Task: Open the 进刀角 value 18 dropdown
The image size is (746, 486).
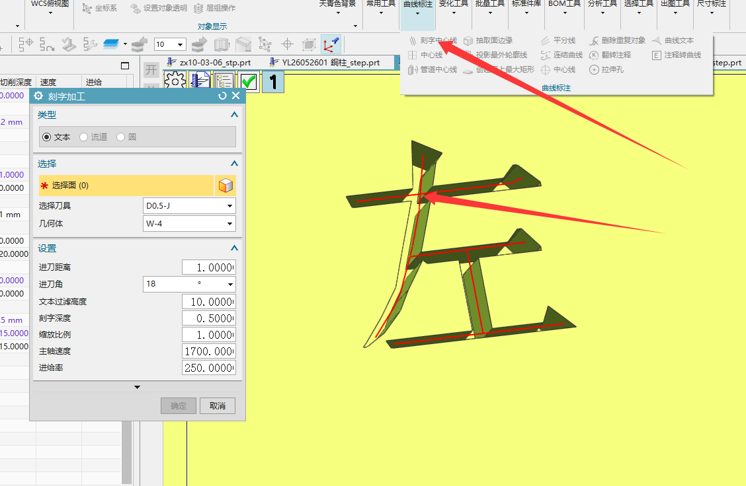Action: 189,284
